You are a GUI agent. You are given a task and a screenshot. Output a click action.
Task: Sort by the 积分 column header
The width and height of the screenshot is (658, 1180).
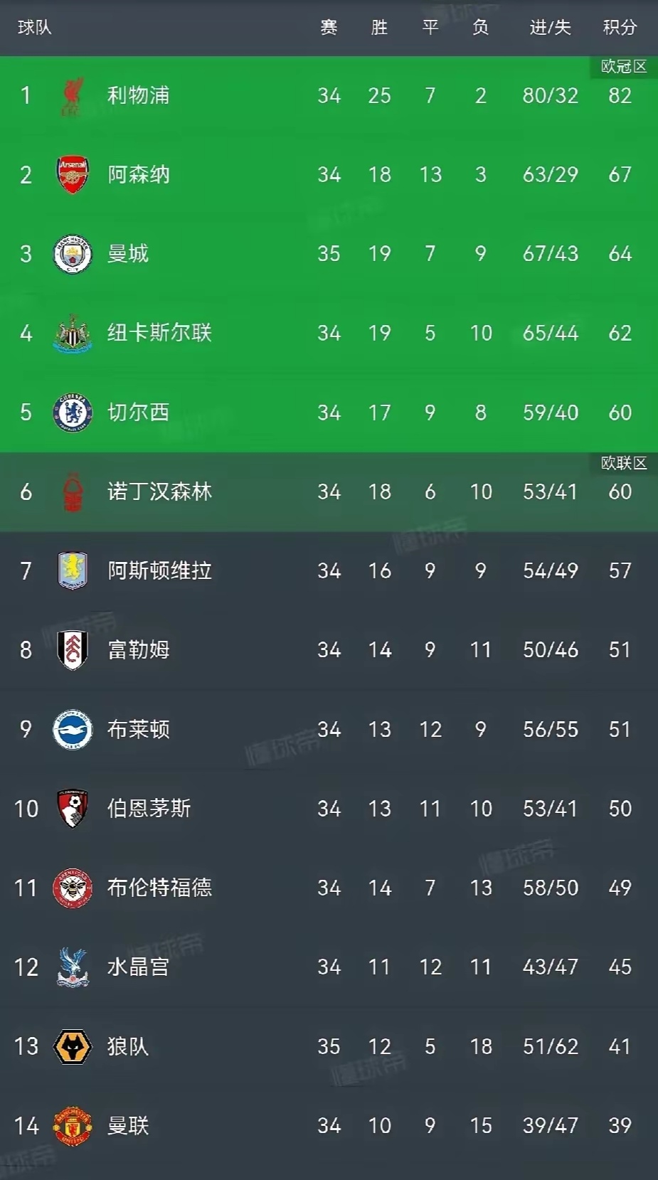pos(620,28)
